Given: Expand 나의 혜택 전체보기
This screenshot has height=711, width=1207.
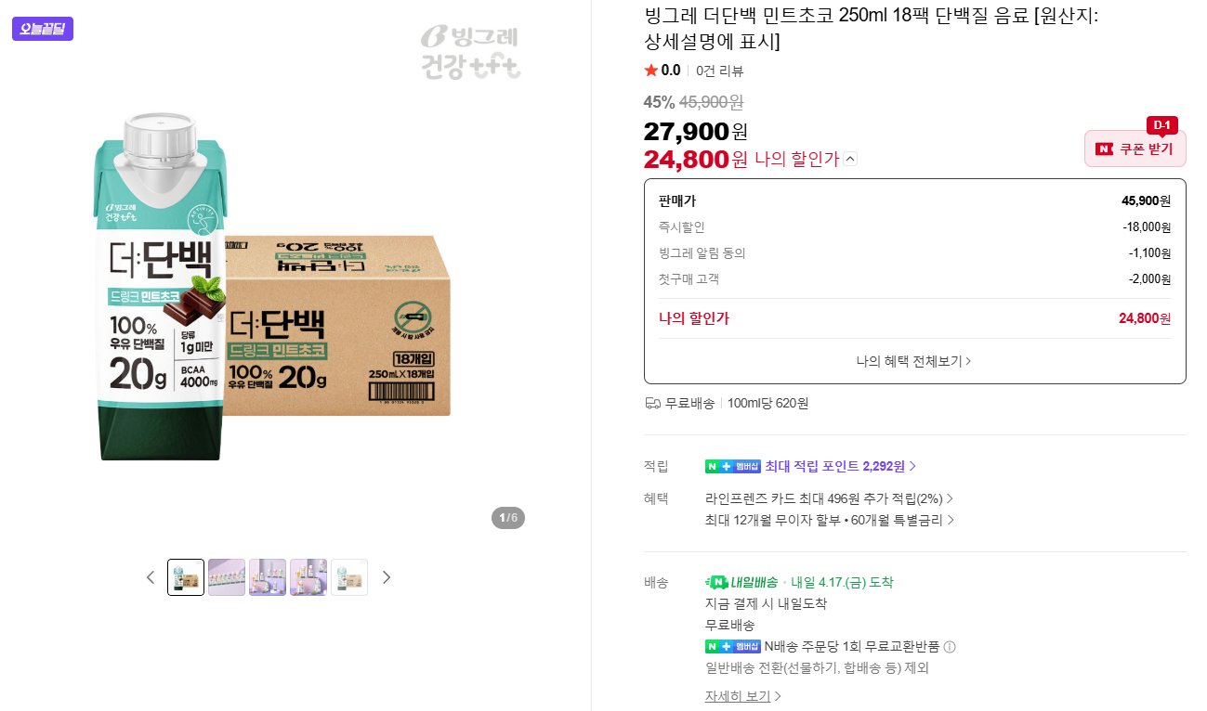Looking at the screenshot, I should (x=913, y=361).
